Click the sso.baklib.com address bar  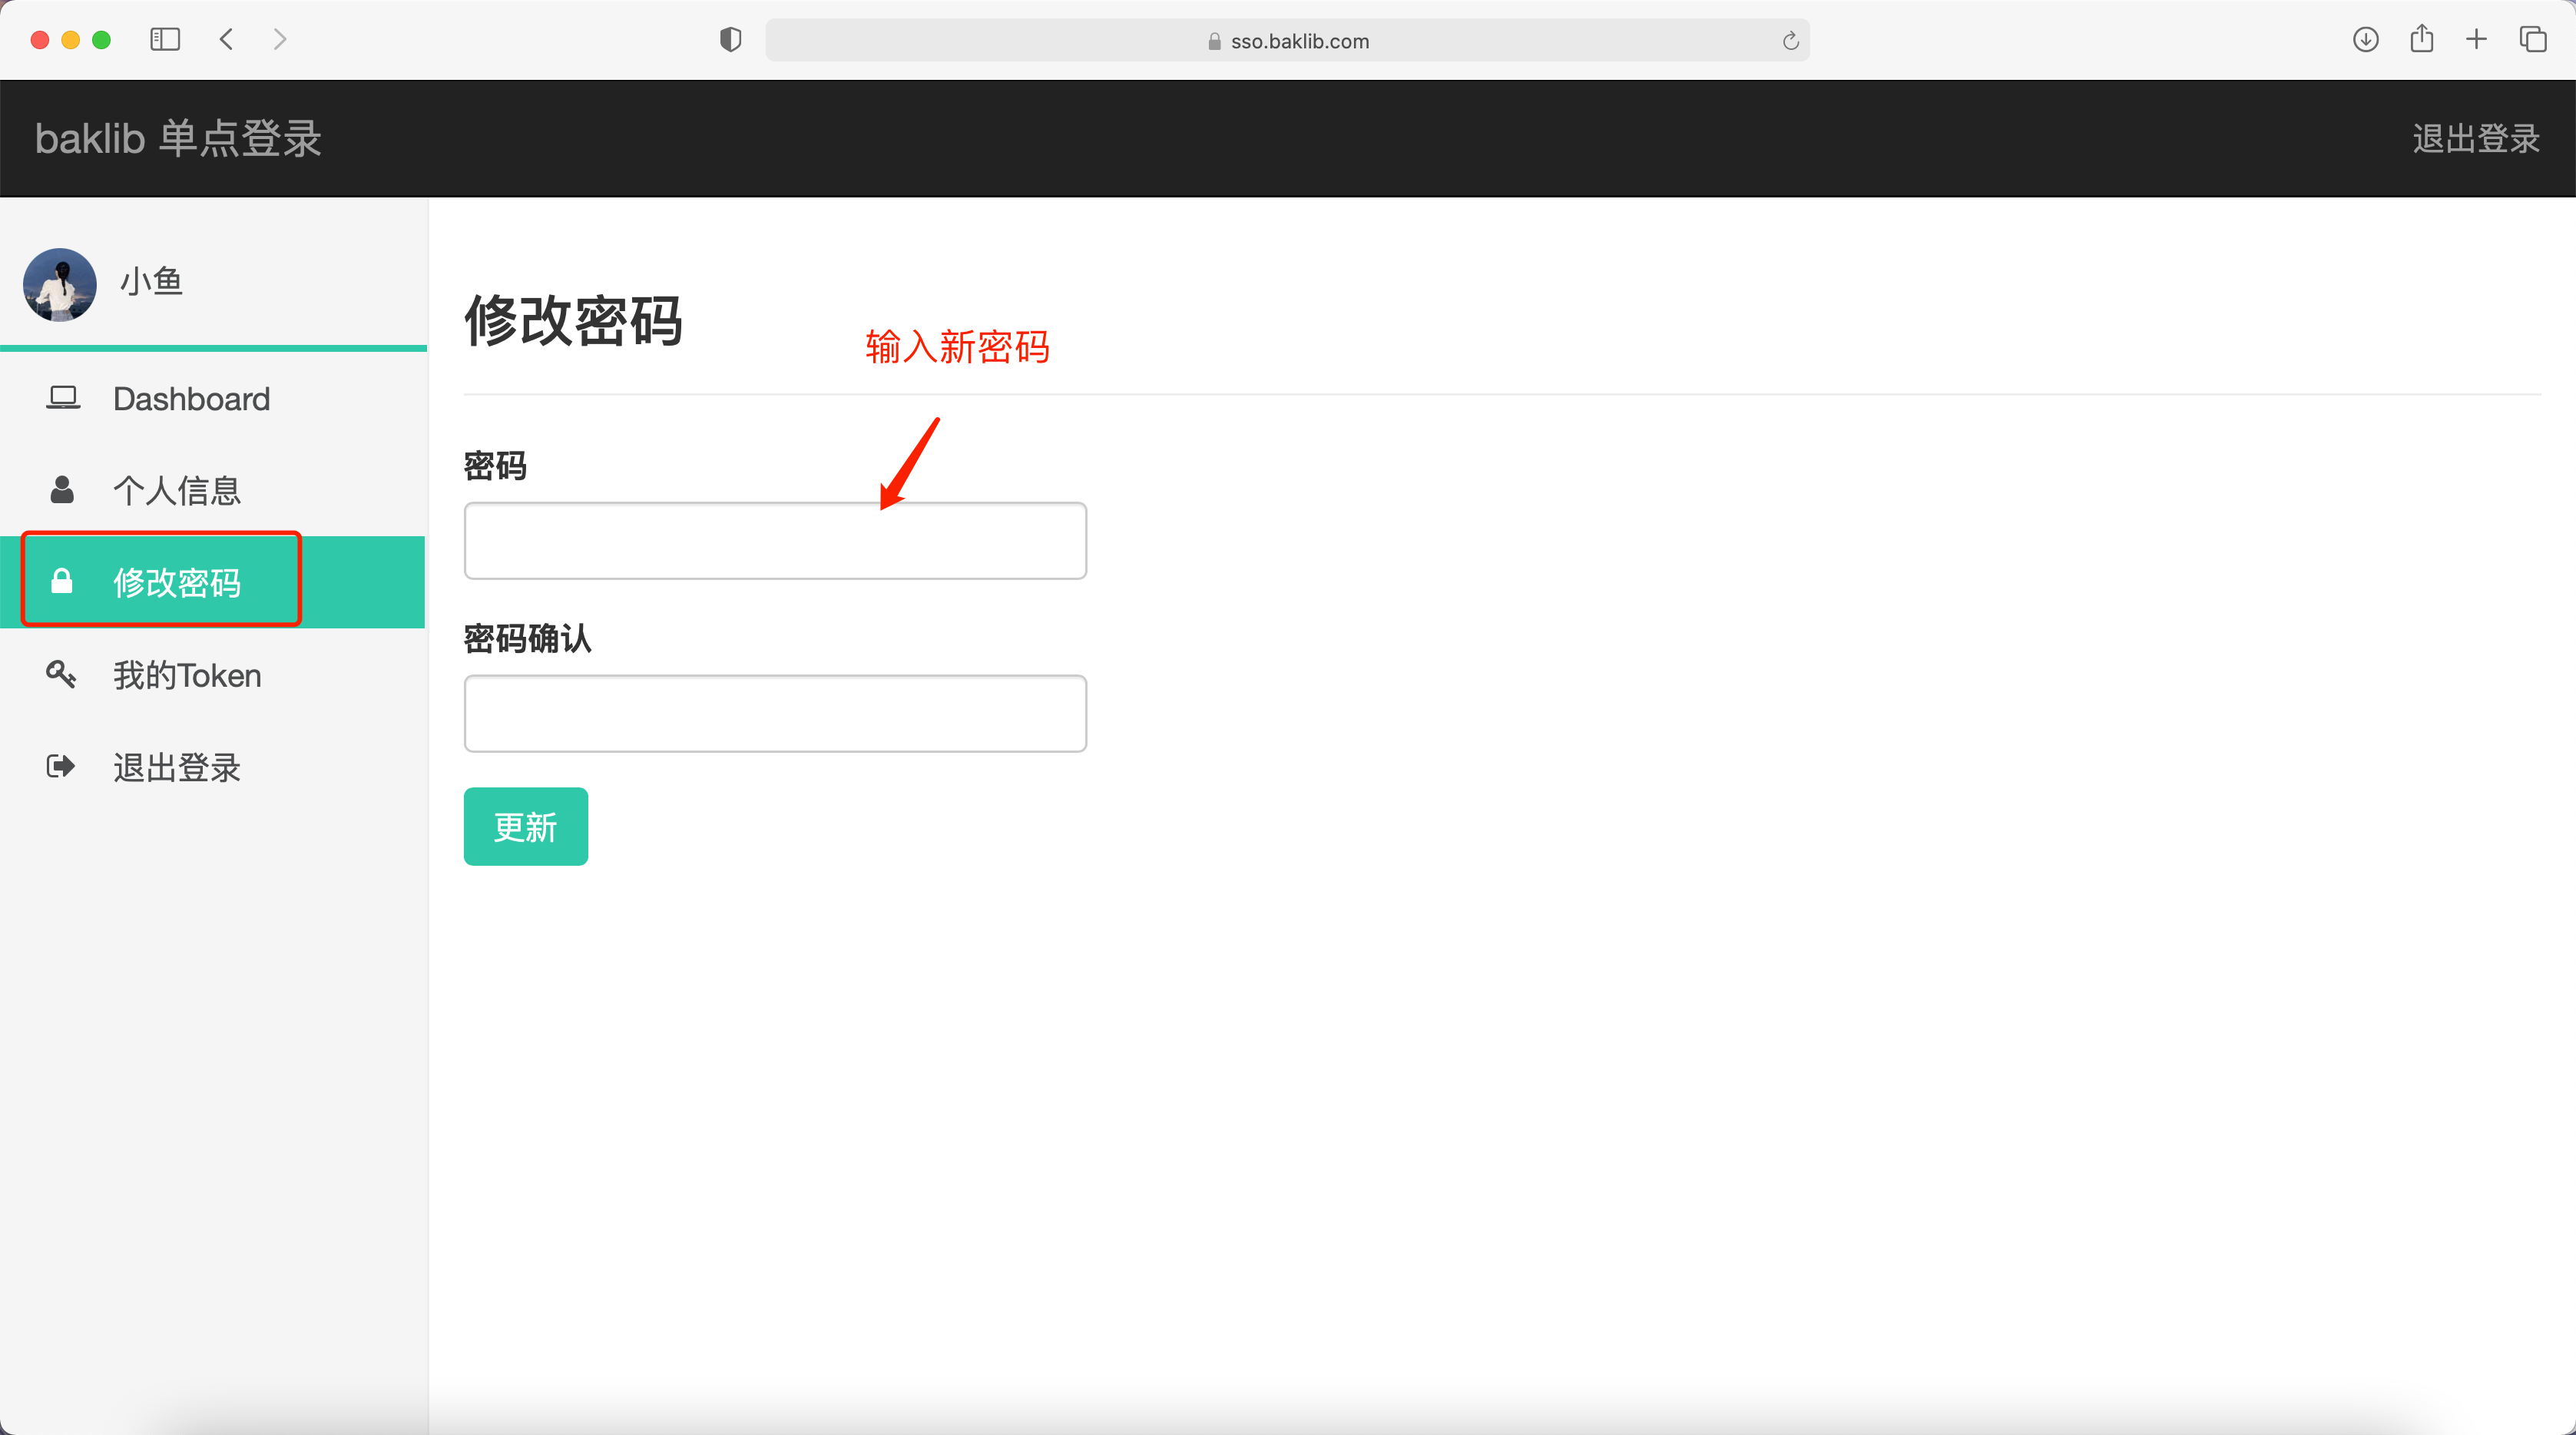(x=1287, y=40)
